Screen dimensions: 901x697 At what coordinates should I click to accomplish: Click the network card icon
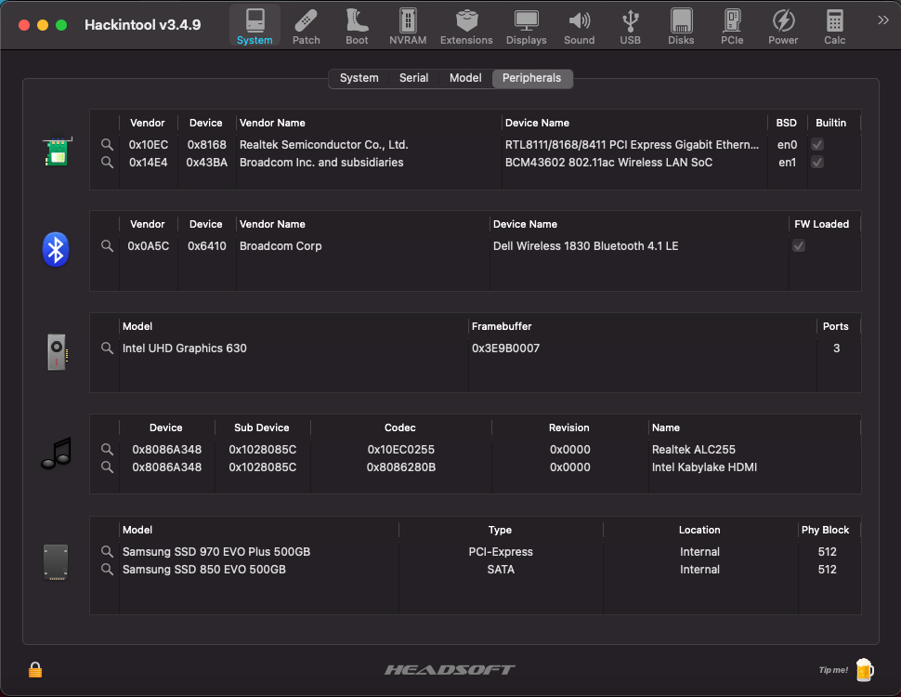click(57, 150)
